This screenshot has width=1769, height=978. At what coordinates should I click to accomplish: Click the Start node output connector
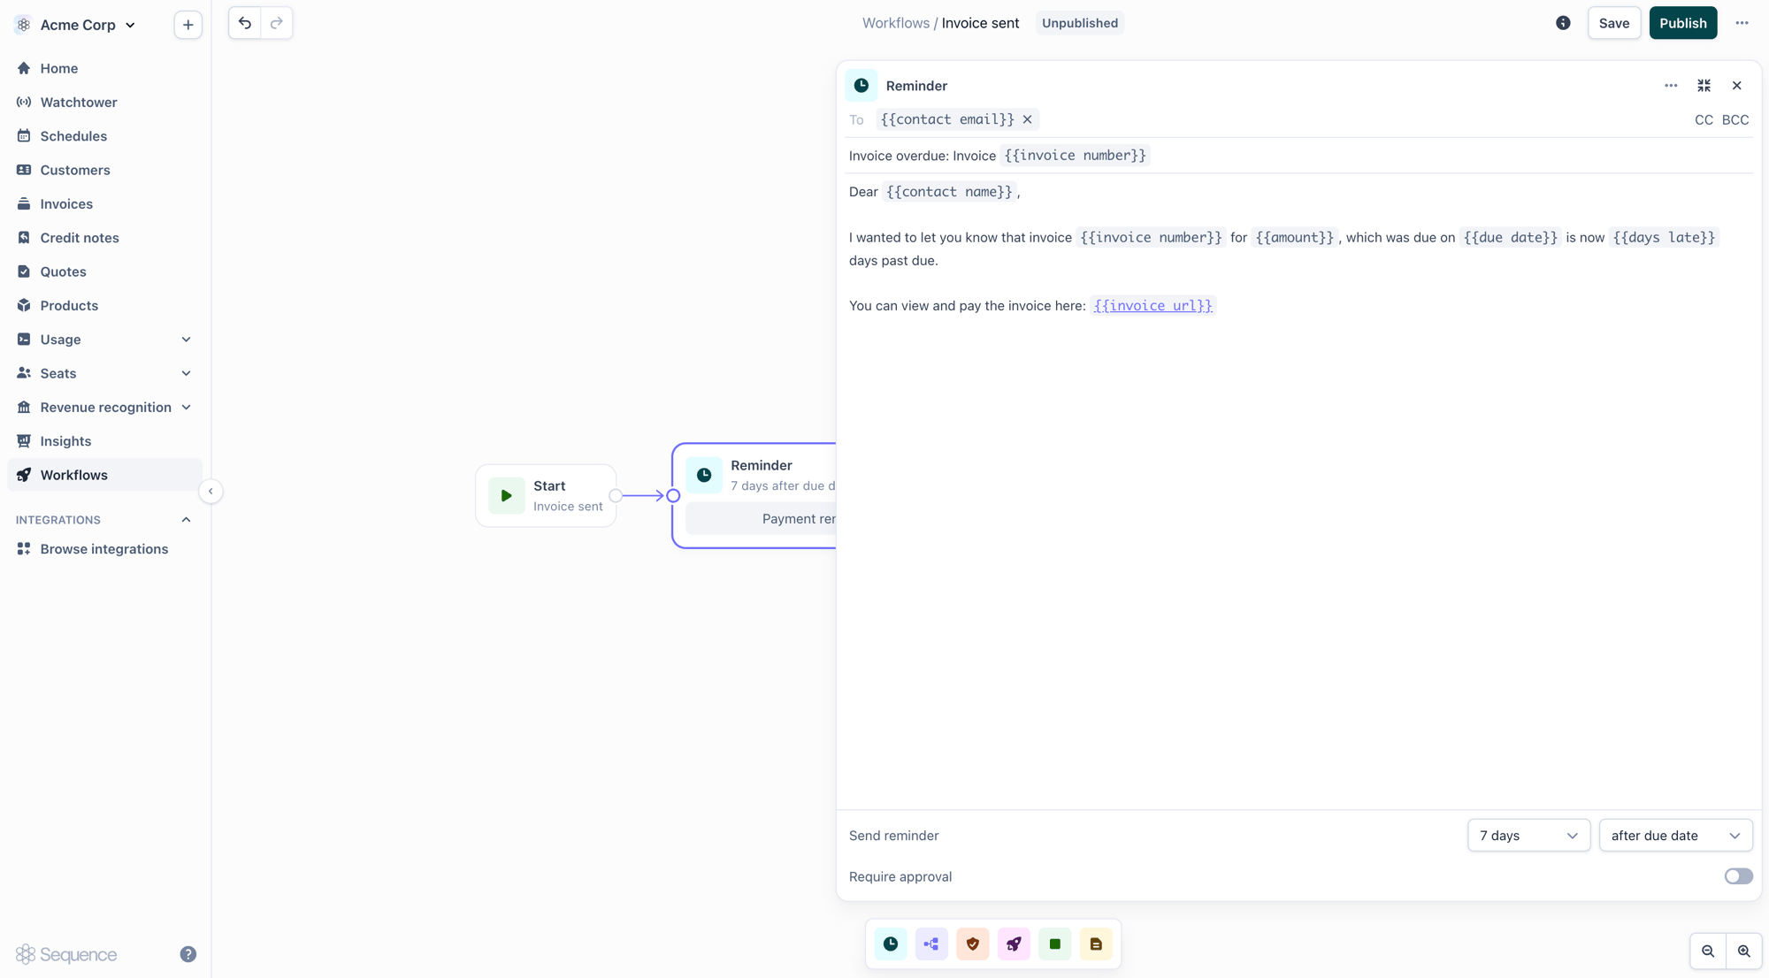[616, 496]
